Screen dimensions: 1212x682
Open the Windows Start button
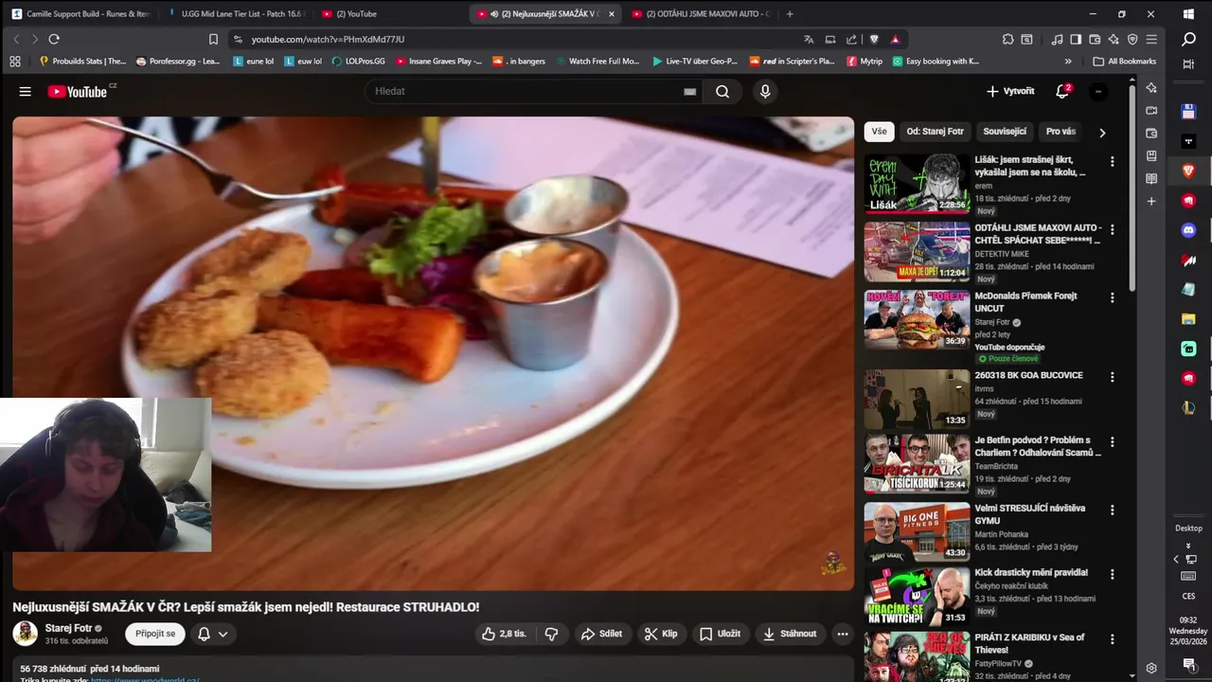click(x=1188, y=14)
